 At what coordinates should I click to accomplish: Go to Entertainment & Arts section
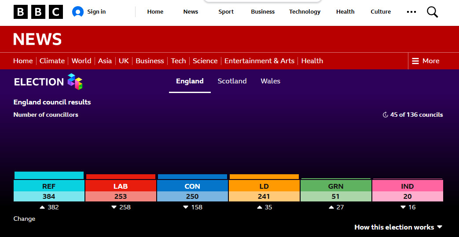pyautogui.click(x=259, y=61)
